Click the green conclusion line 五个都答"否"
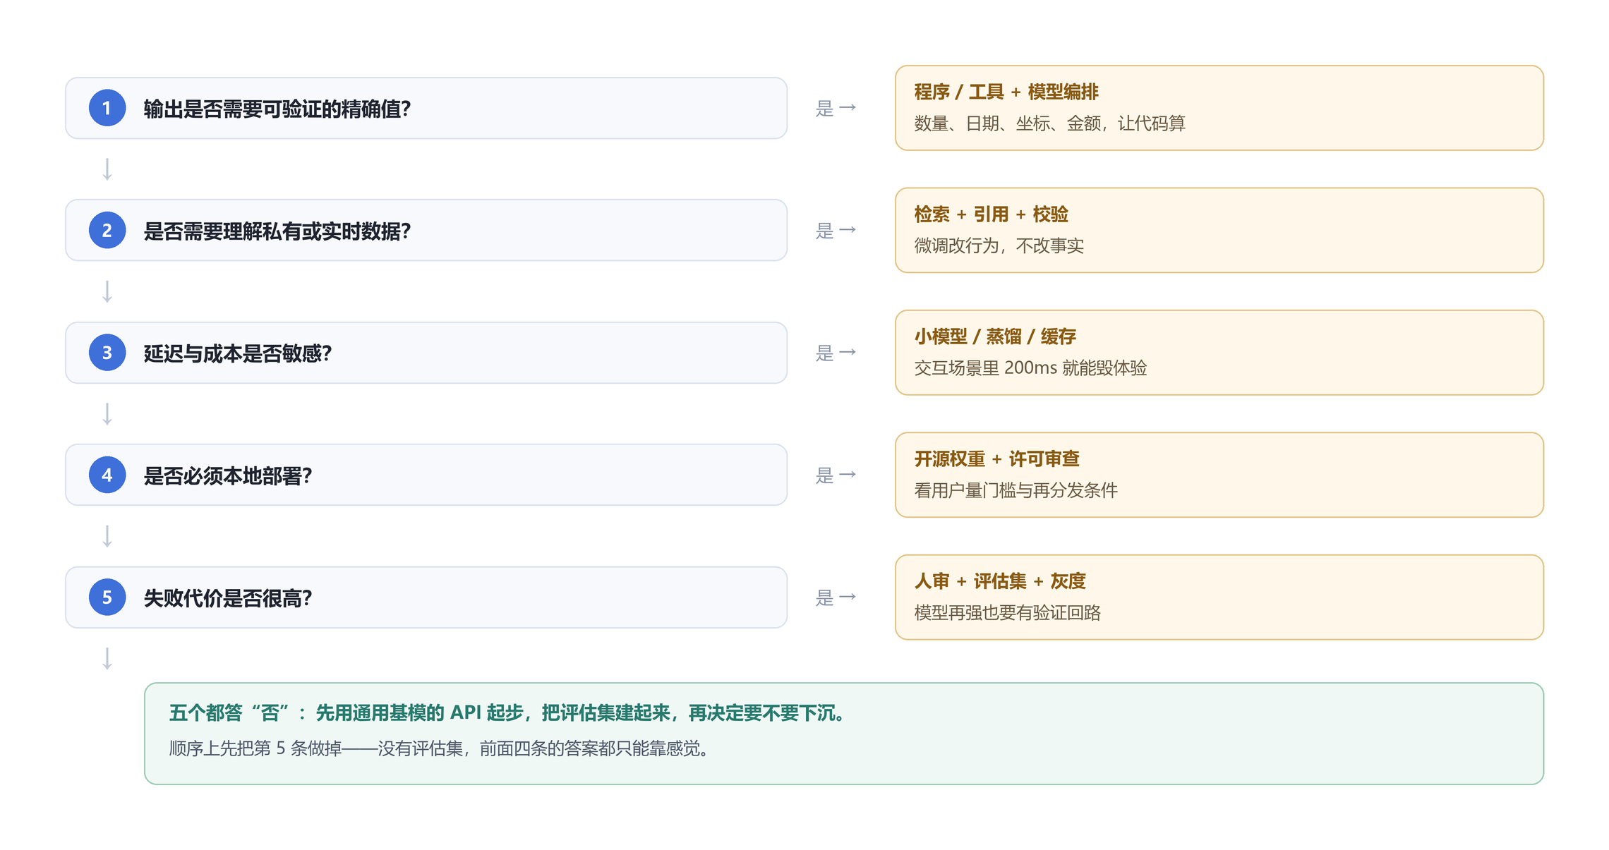 click(507, 713)
